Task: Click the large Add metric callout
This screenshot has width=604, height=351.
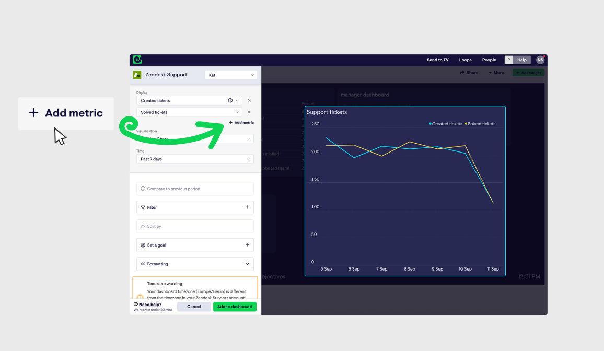Action: click(66, 113)
